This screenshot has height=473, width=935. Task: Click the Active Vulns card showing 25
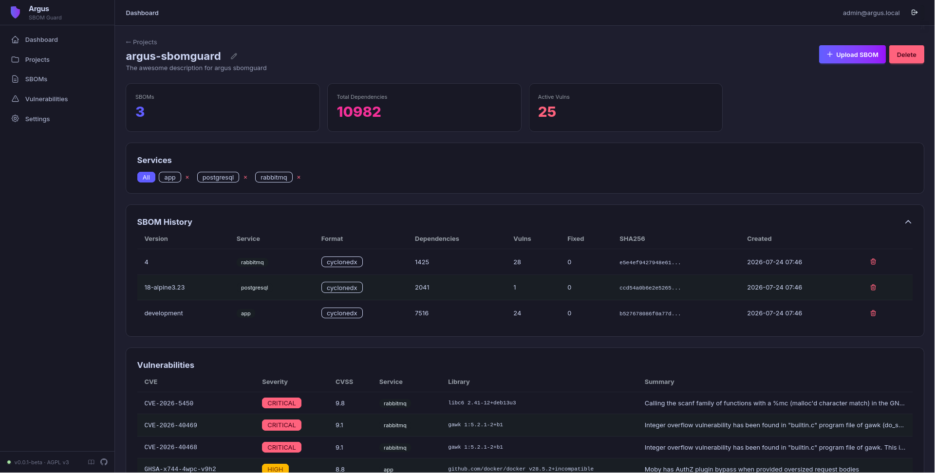pyautogui.click(x=626, y=108)
